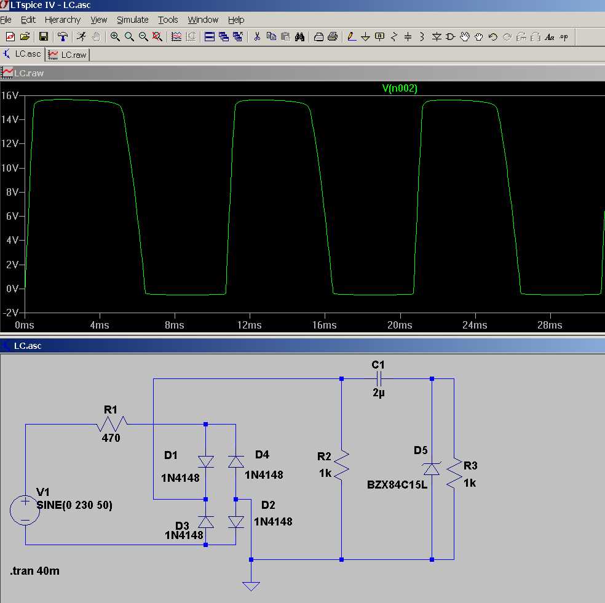Image resolution: width=605 pixels, height=603 pixels.
Task: Click the resistor R3 symbol
Action: click(454, 474)
